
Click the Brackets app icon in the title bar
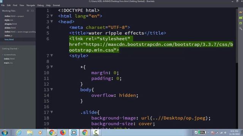pyautogui.click(x=1, y=1)
